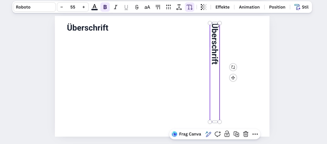Screen dimensions: 327x144
Task: Change text case with aA icon
Action: [147, 7]
